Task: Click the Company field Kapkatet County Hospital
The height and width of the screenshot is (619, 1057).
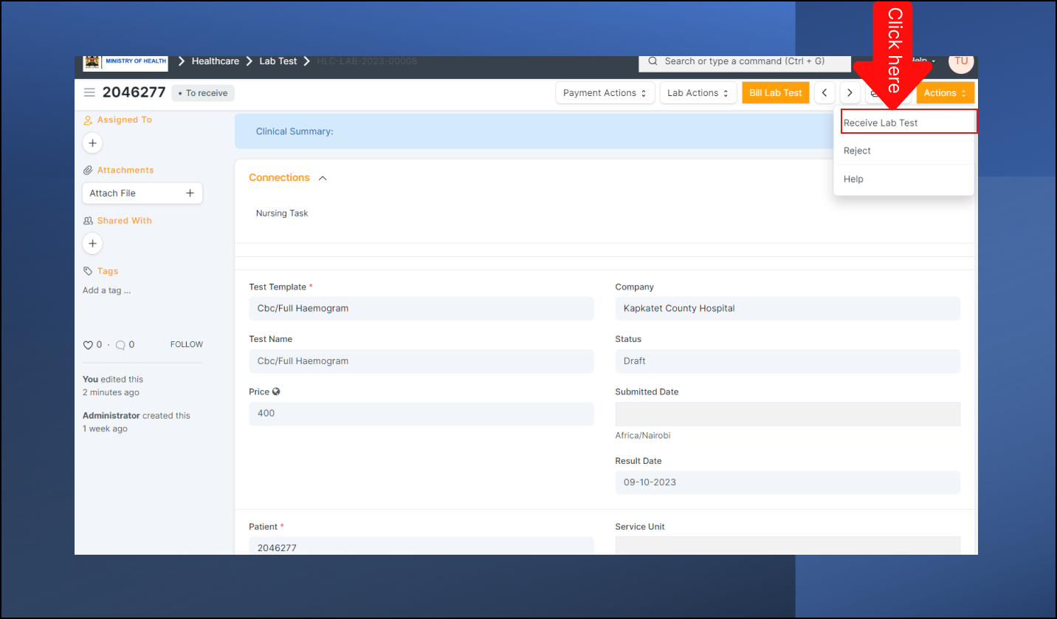Action: point(788,309)
